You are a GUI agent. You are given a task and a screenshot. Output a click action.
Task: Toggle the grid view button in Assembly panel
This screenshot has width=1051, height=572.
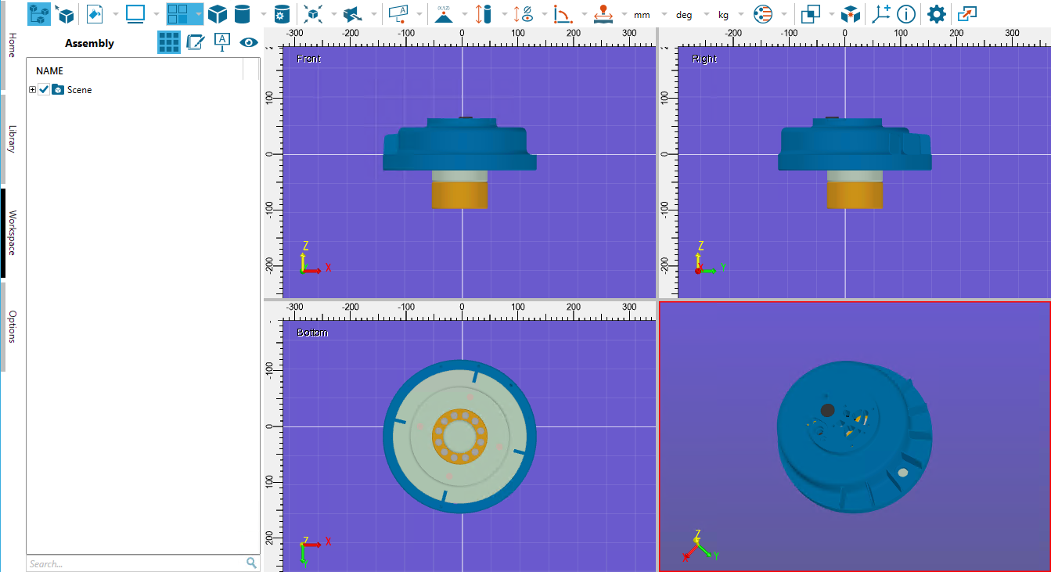169,43
